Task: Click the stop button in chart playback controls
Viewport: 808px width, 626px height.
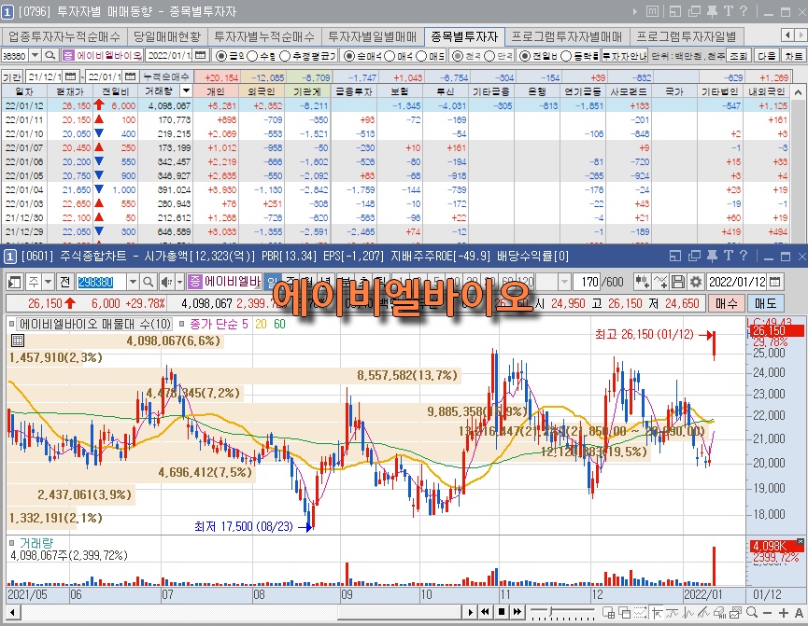Action: [502, 612]
